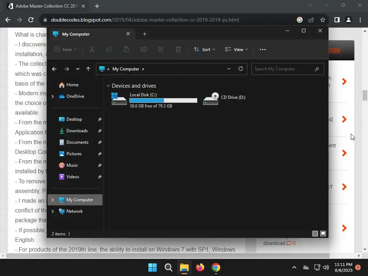
Task: Go back in File Explorer
Action: [x=54, y=69]
